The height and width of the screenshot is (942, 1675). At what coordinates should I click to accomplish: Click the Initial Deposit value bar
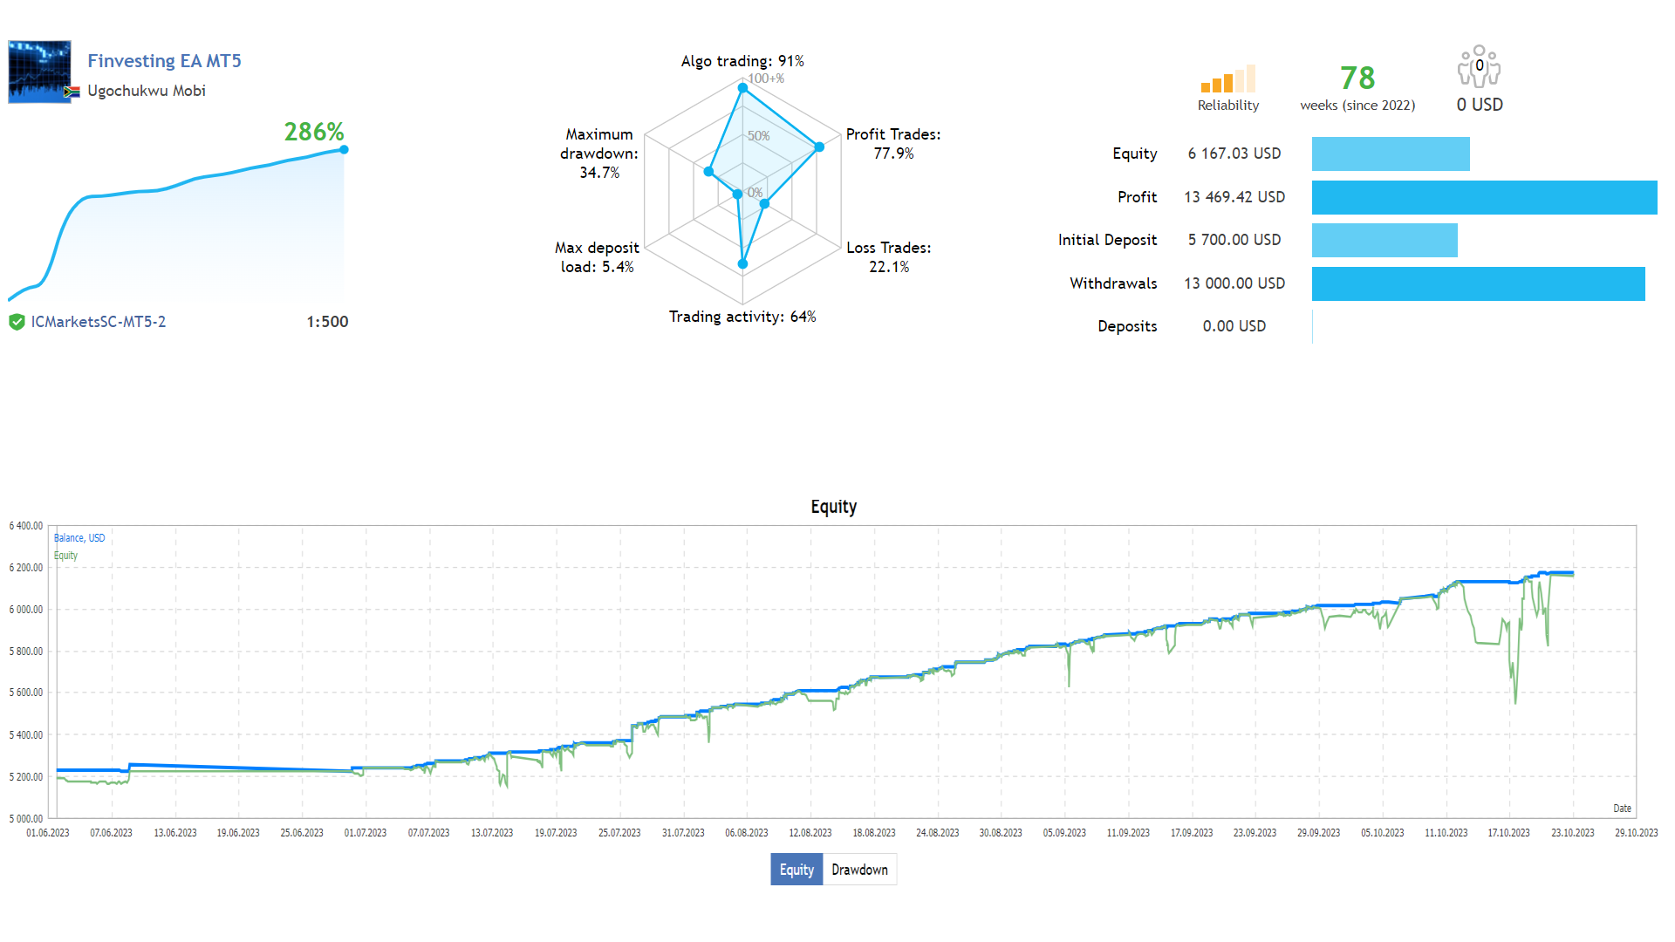[1384, 241]
